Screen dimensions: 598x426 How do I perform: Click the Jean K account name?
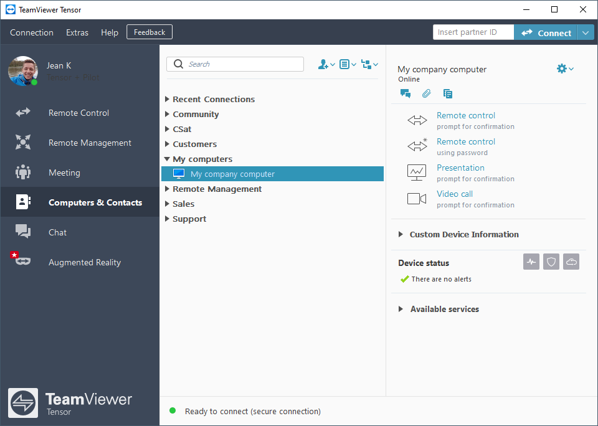(59, 65)
